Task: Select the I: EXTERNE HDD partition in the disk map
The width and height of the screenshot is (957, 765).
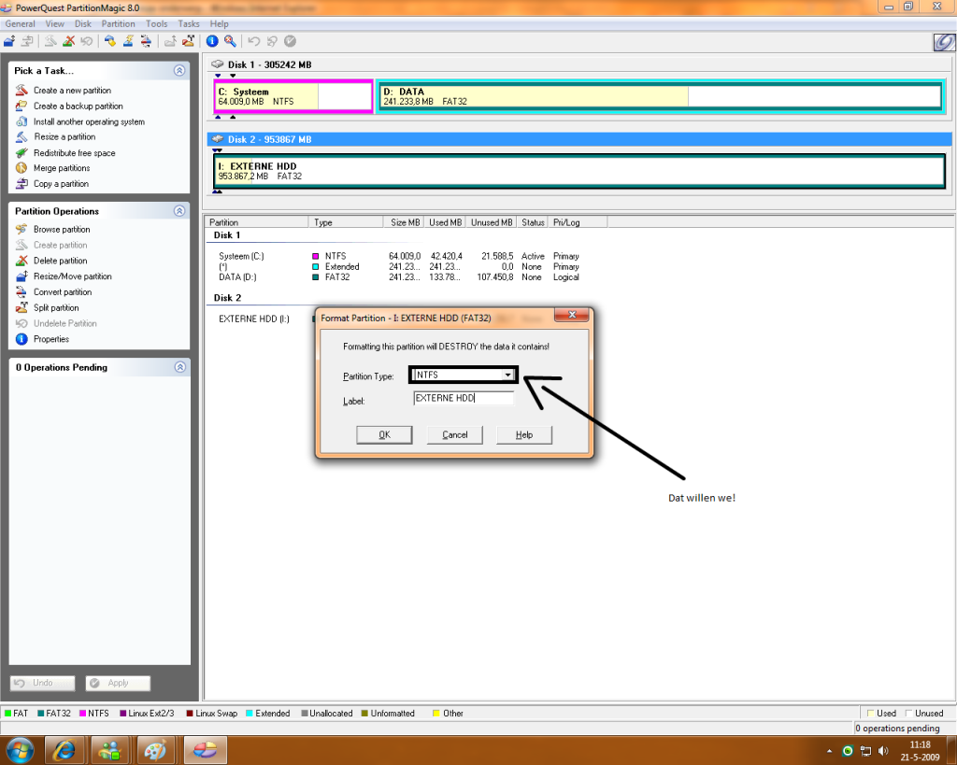Action: [x=579, y=171]
